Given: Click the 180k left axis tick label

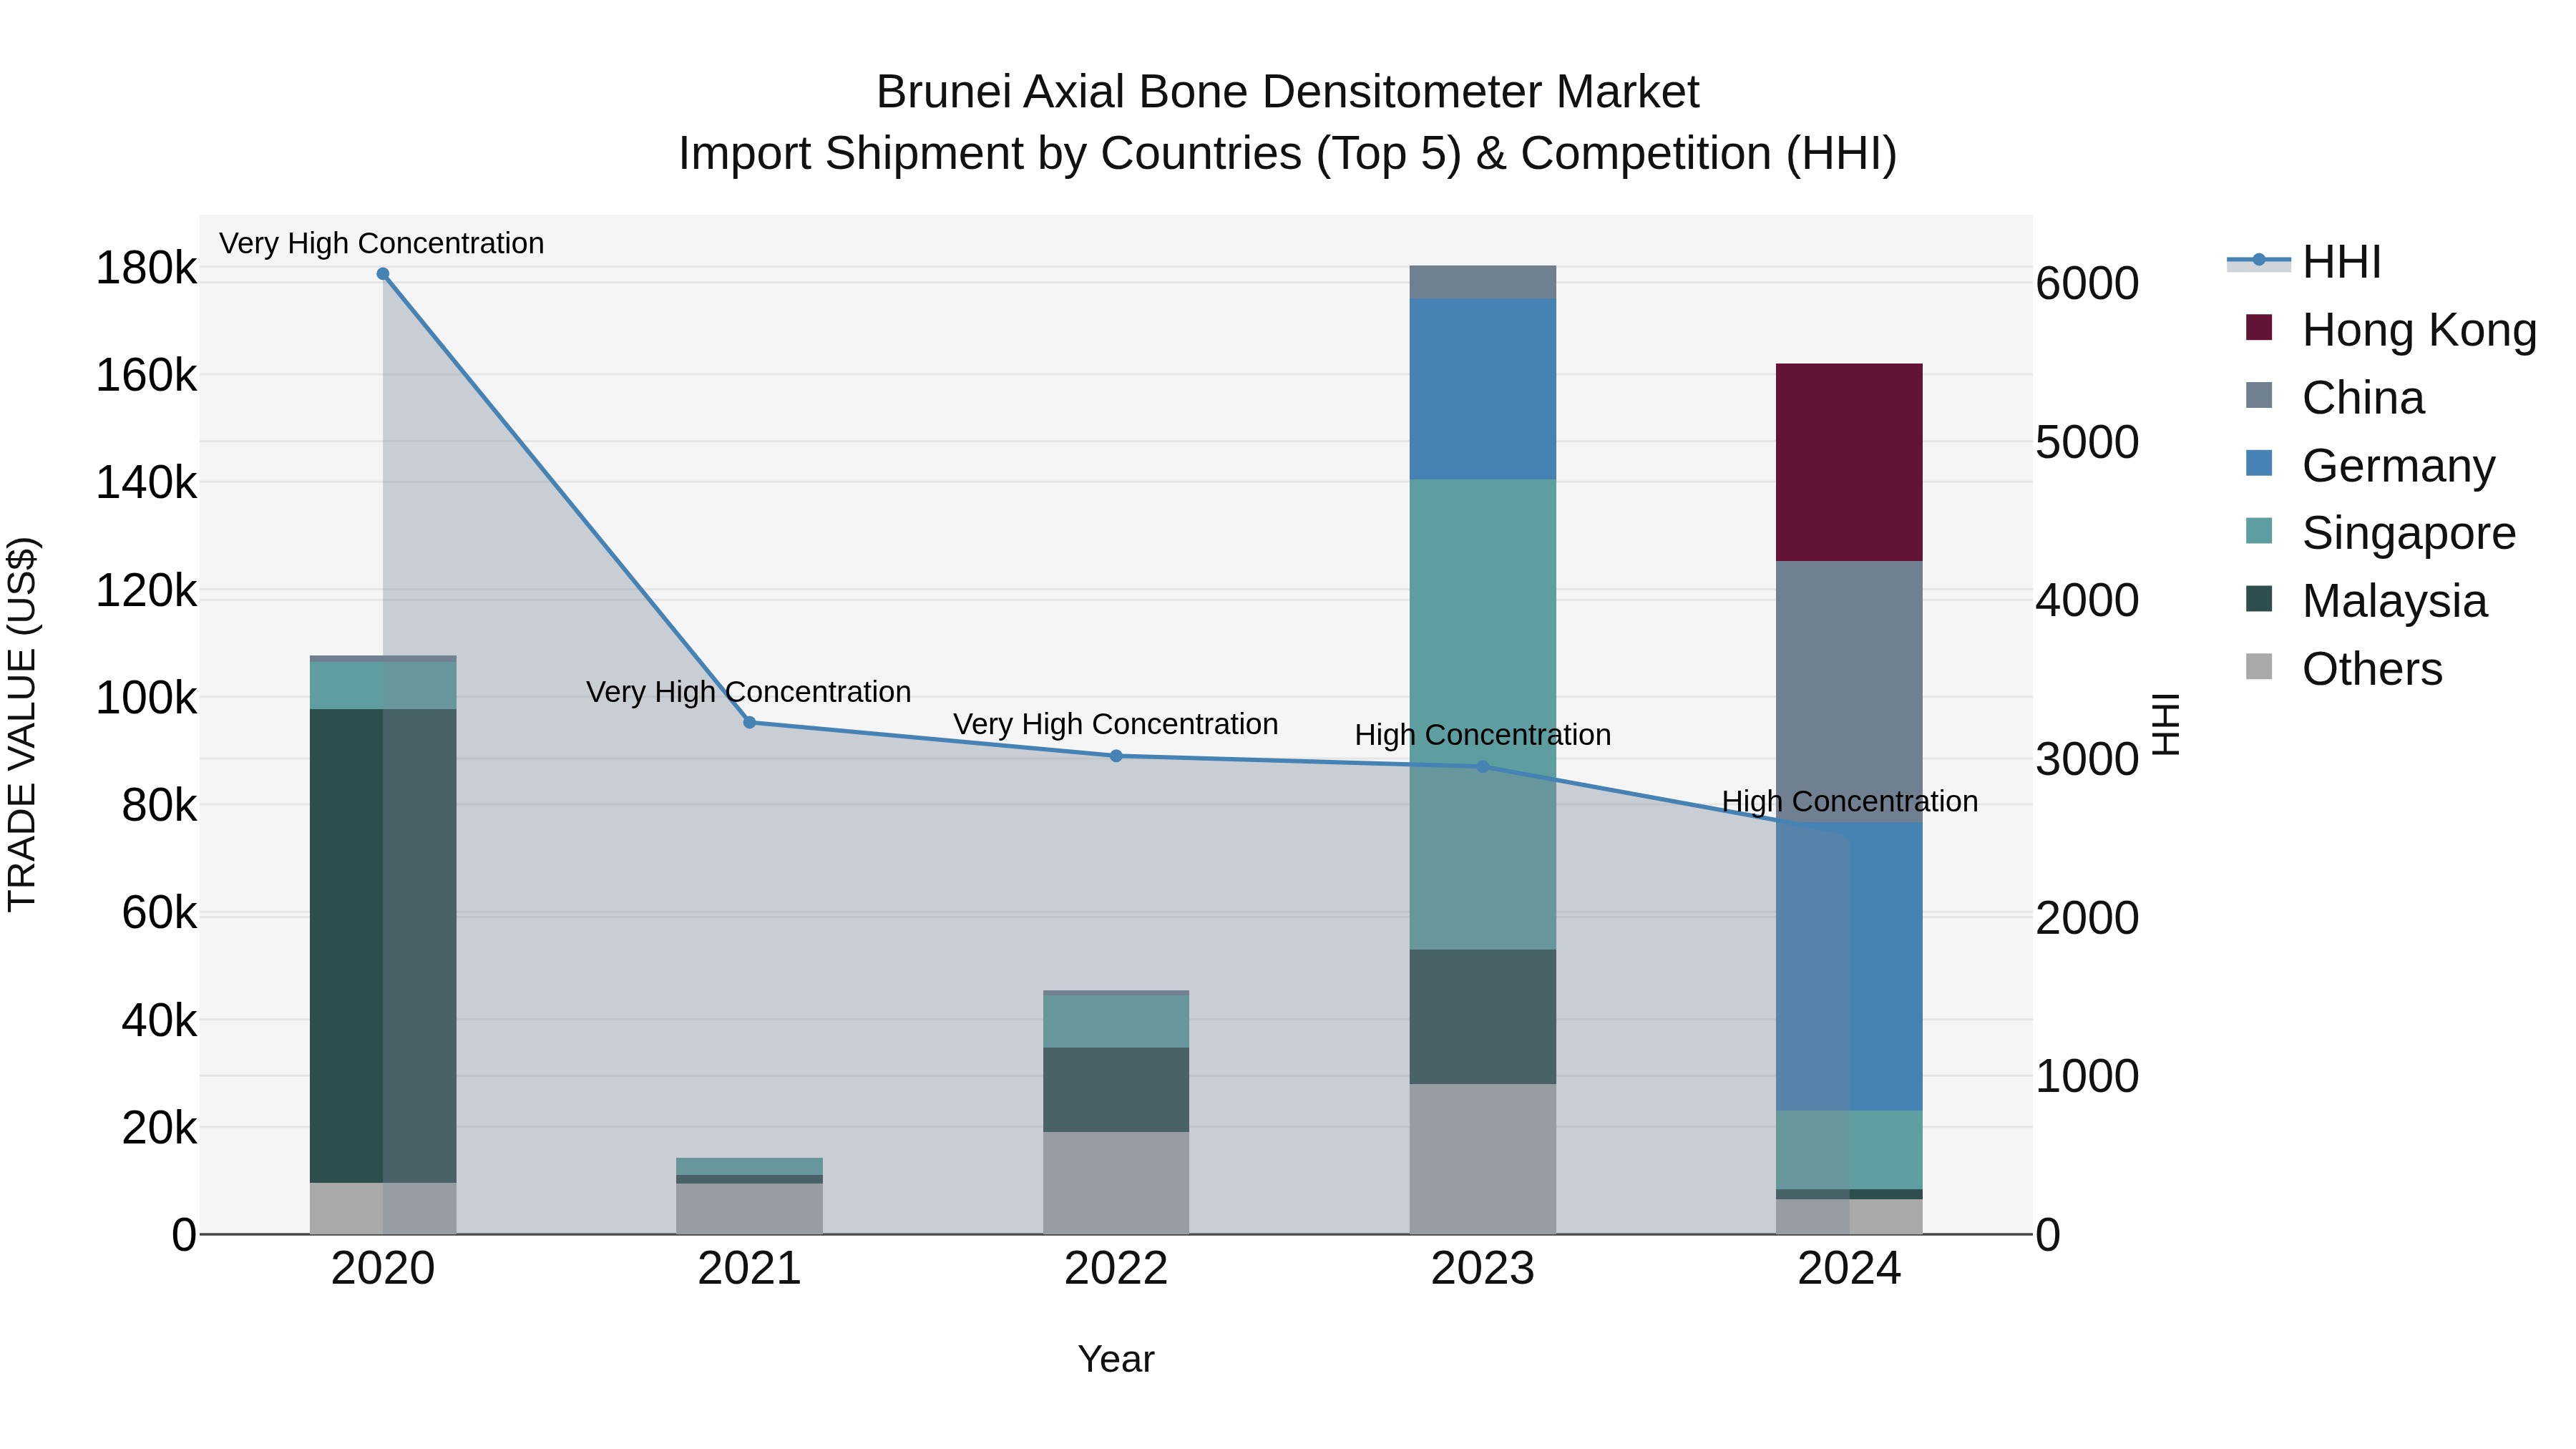Looking at the screenshot, I should 146,268.
